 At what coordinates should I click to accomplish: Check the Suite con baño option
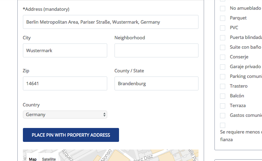click(x=222, y=47)
